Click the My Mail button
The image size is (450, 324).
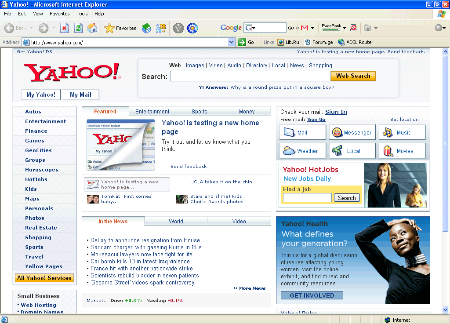[x=81, y=95]
